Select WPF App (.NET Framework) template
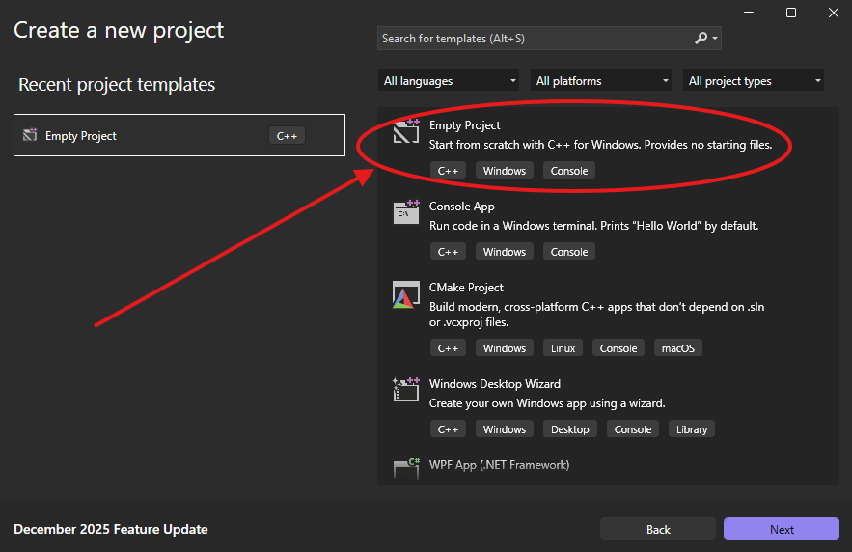 500,465
